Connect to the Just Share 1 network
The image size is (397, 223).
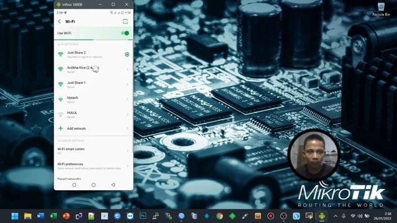click(94, 84)
